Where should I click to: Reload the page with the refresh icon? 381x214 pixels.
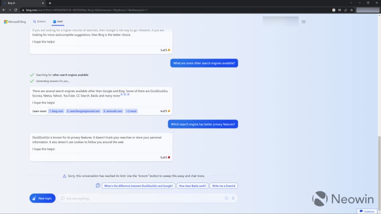16,10
